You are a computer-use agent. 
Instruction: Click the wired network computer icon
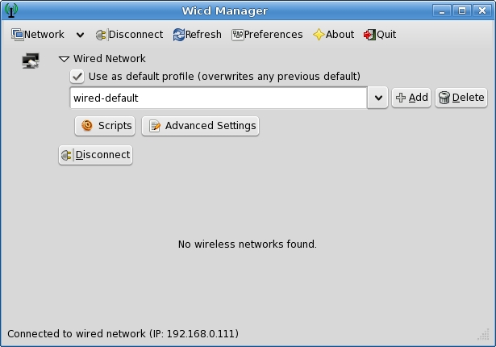point(31,61)
